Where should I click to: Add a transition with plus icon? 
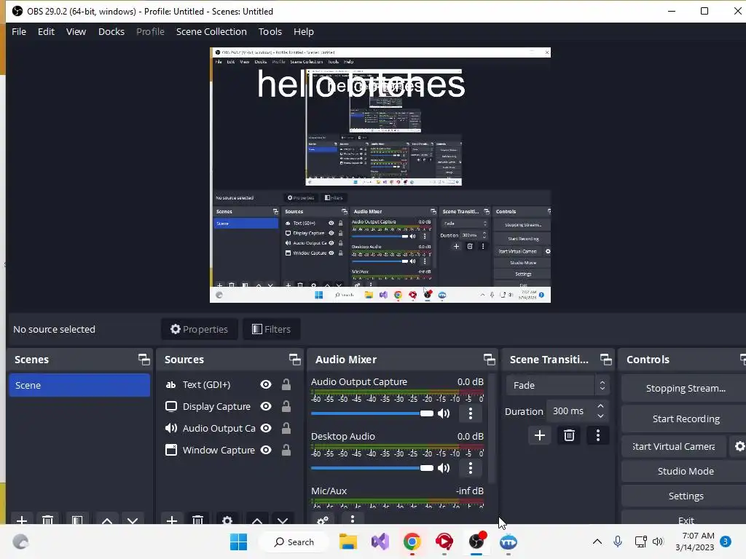[x=540, y=435]
